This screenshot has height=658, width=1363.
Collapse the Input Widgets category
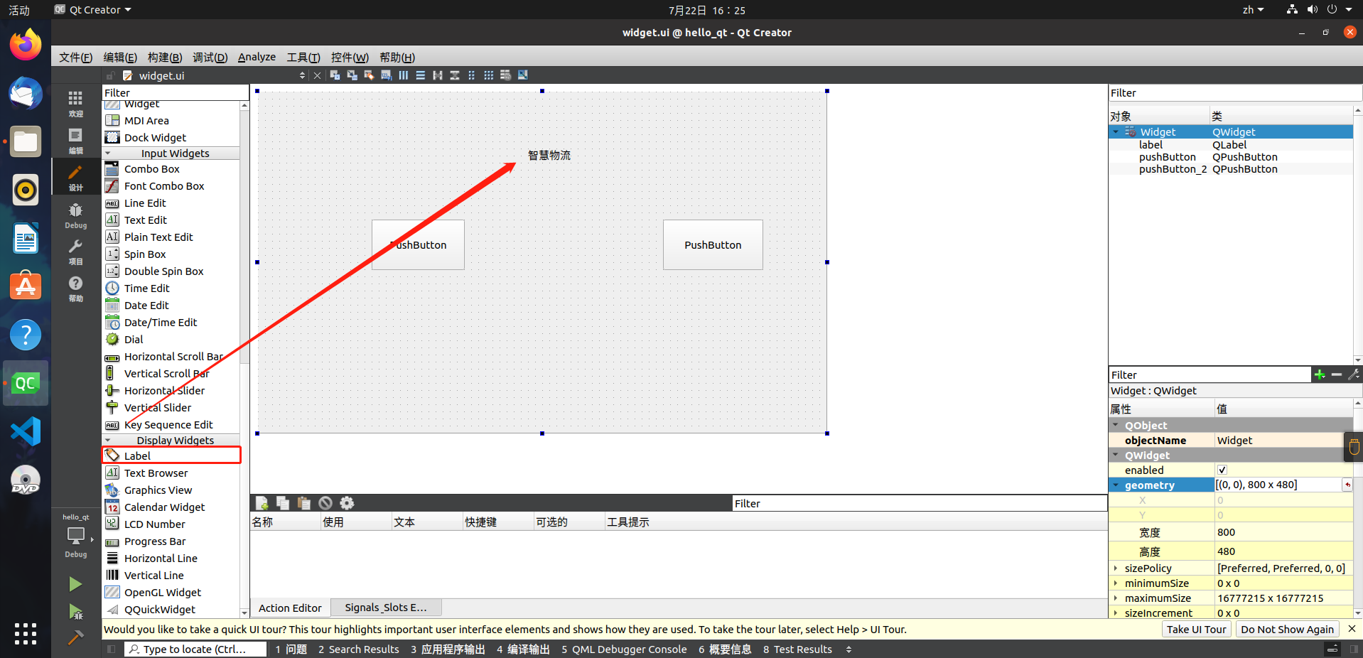coord(108,153)
